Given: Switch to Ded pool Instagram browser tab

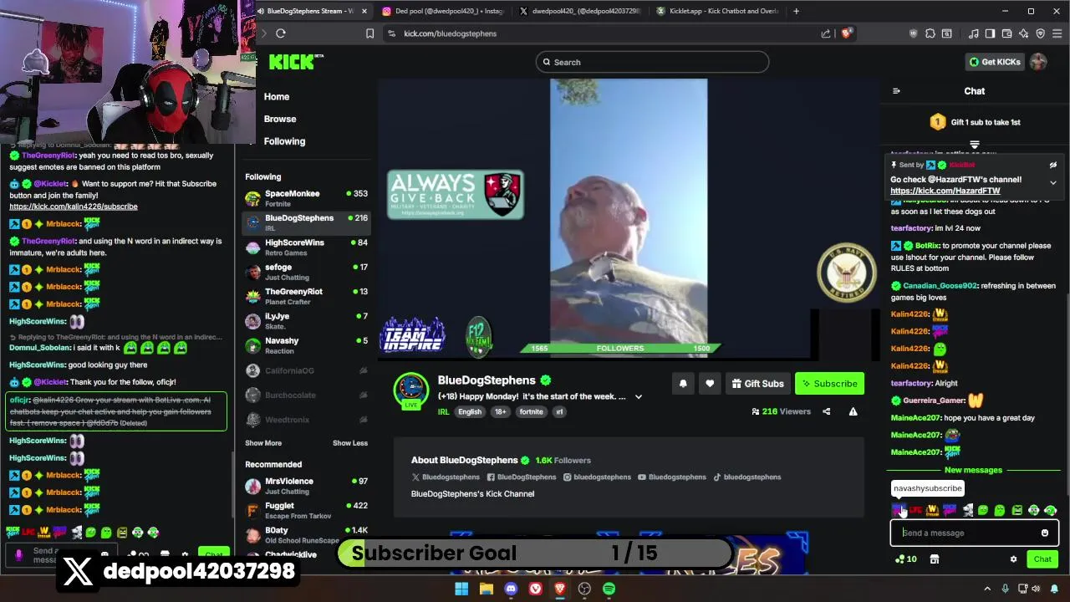Looking at the screenshot, I should pyautogui.click(x=443, y=11).
